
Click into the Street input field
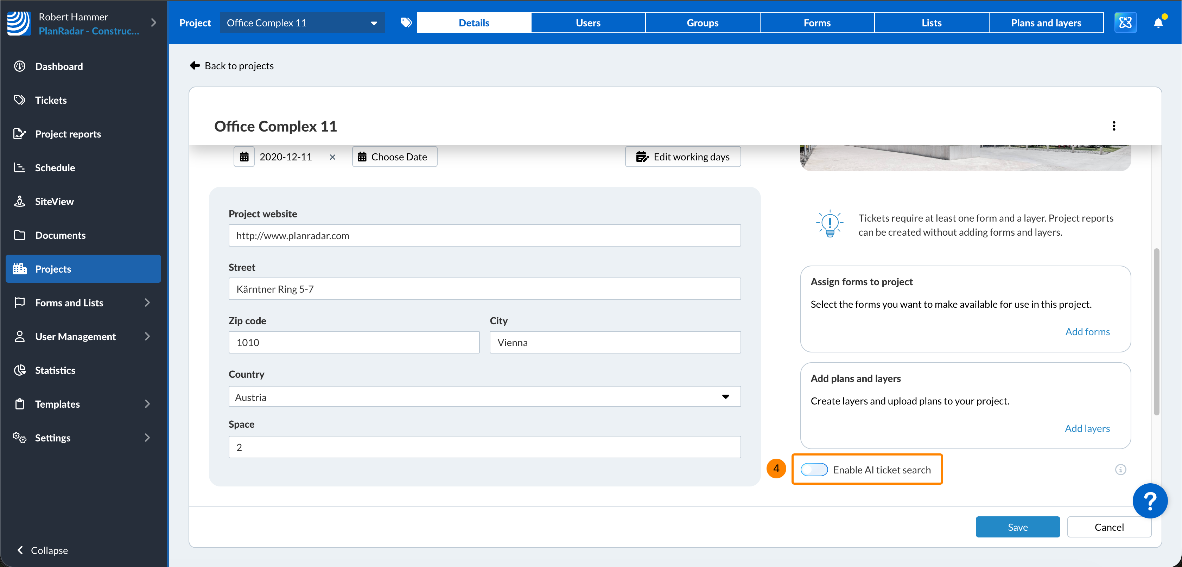[484, 289]
